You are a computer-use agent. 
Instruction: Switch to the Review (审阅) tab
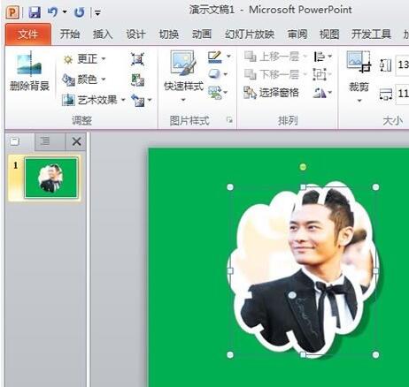[297, 34]
